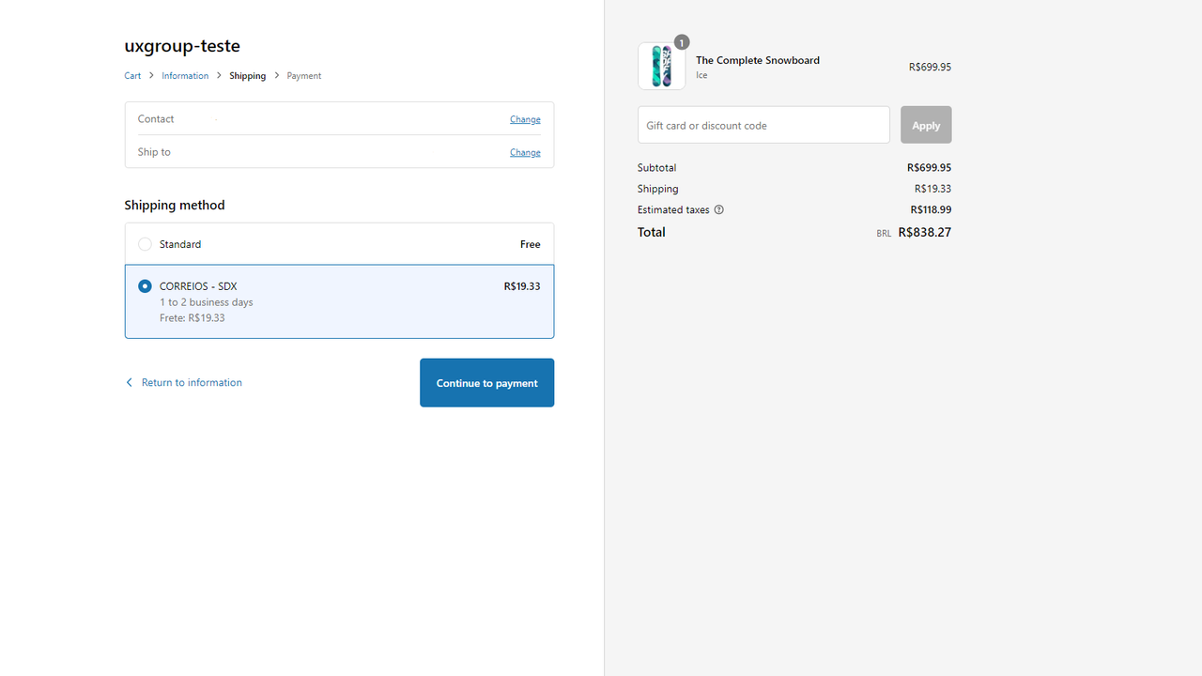Image resolution: width=1202 pixels, height=676 pixels.
Task: Click the Estimated taxes value R$118.99
Action: [x=931, y=209]
